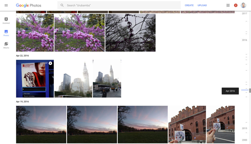This screenshot has height=144, width=251.
Task: Open the first red brick armory photo
Action: (x=187, y=124)
